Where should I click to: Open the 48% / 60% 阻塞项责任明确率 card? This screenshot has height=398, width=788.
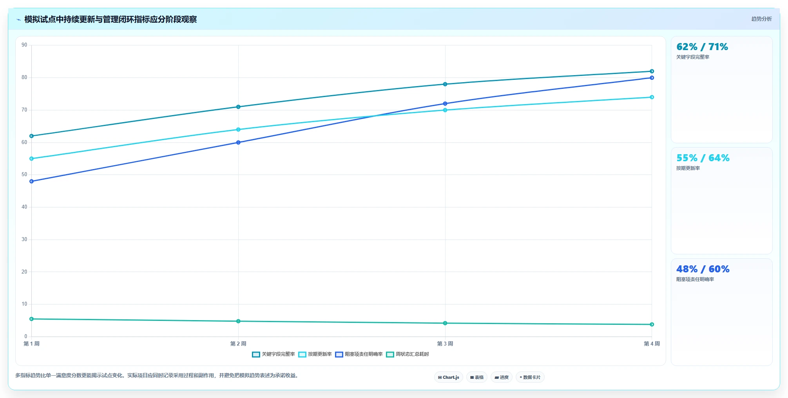(x=722, y=312)
